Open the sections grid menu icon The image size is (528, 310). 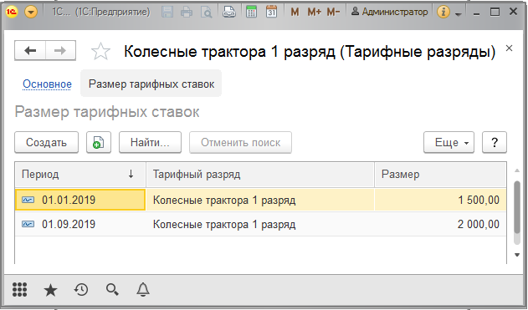click(19, 289)
